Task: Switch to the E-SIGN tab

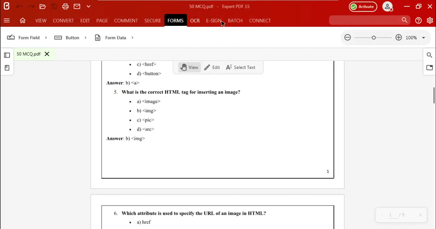Action: pos(214,21)
